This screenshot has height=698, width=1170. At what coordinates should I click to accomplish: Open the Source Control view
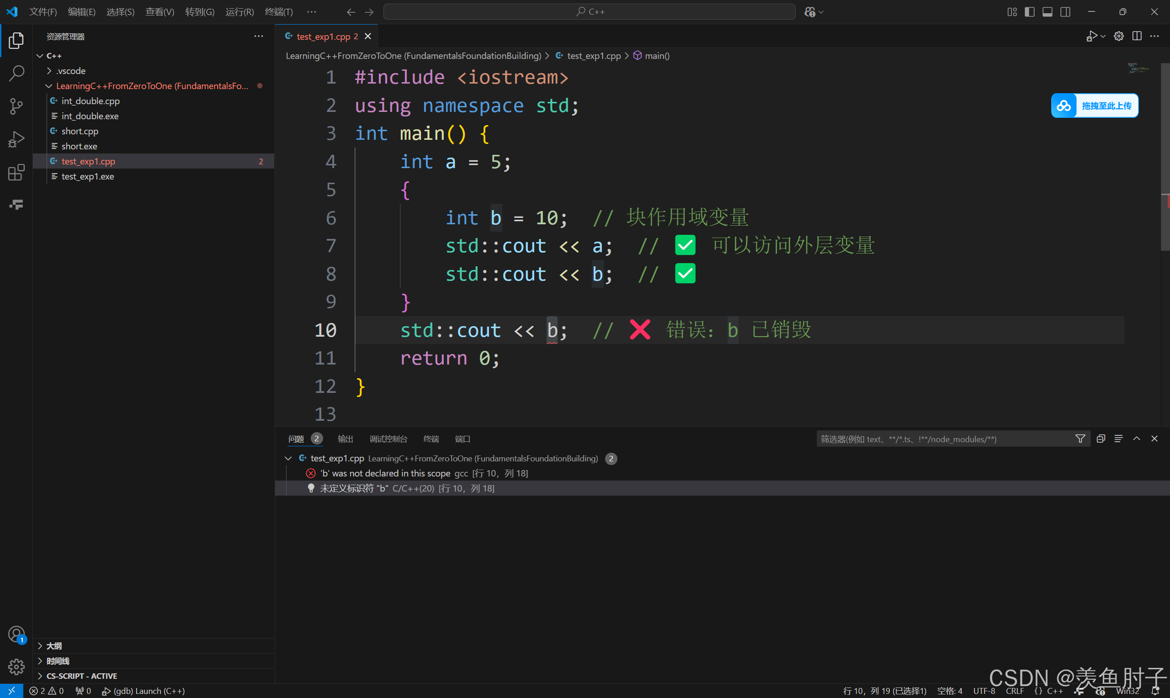point(16,106)
